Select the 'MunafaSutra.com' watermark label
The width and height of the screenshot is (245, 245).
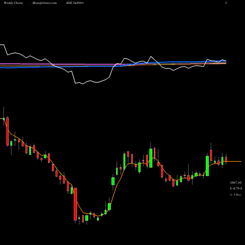tap(45, 3)
